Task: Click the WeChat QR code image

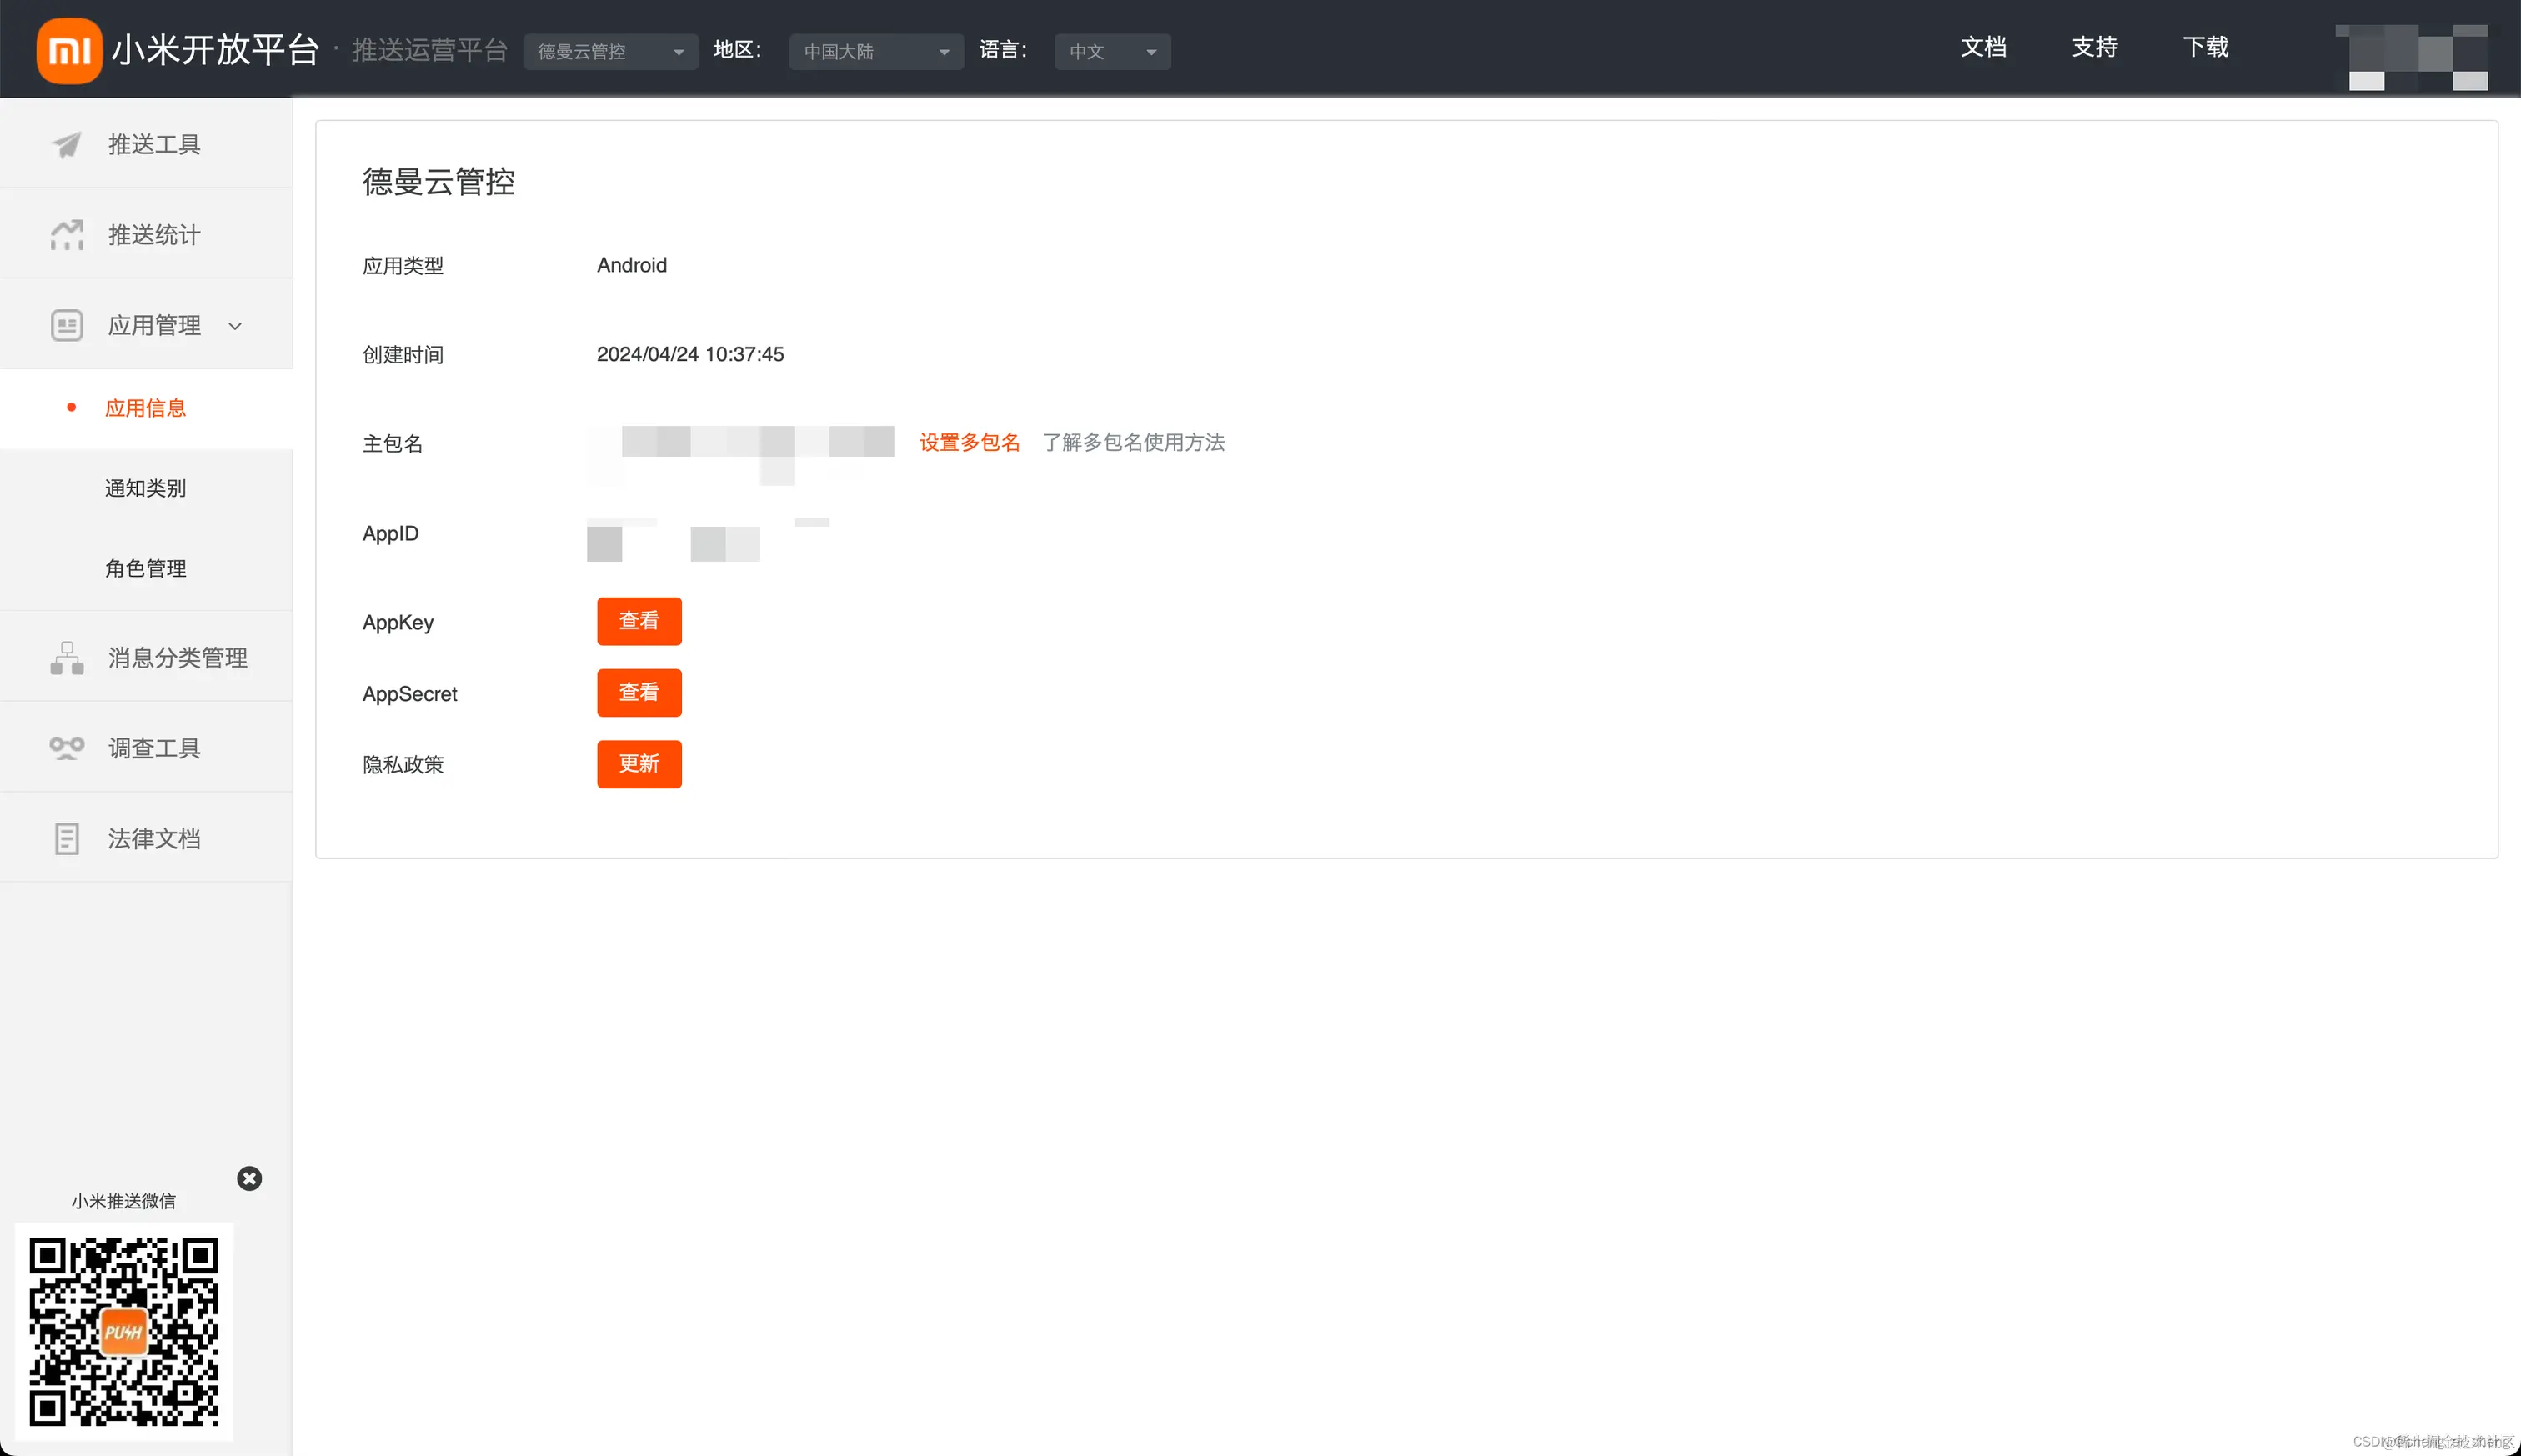Action: tap(124, 1331)
